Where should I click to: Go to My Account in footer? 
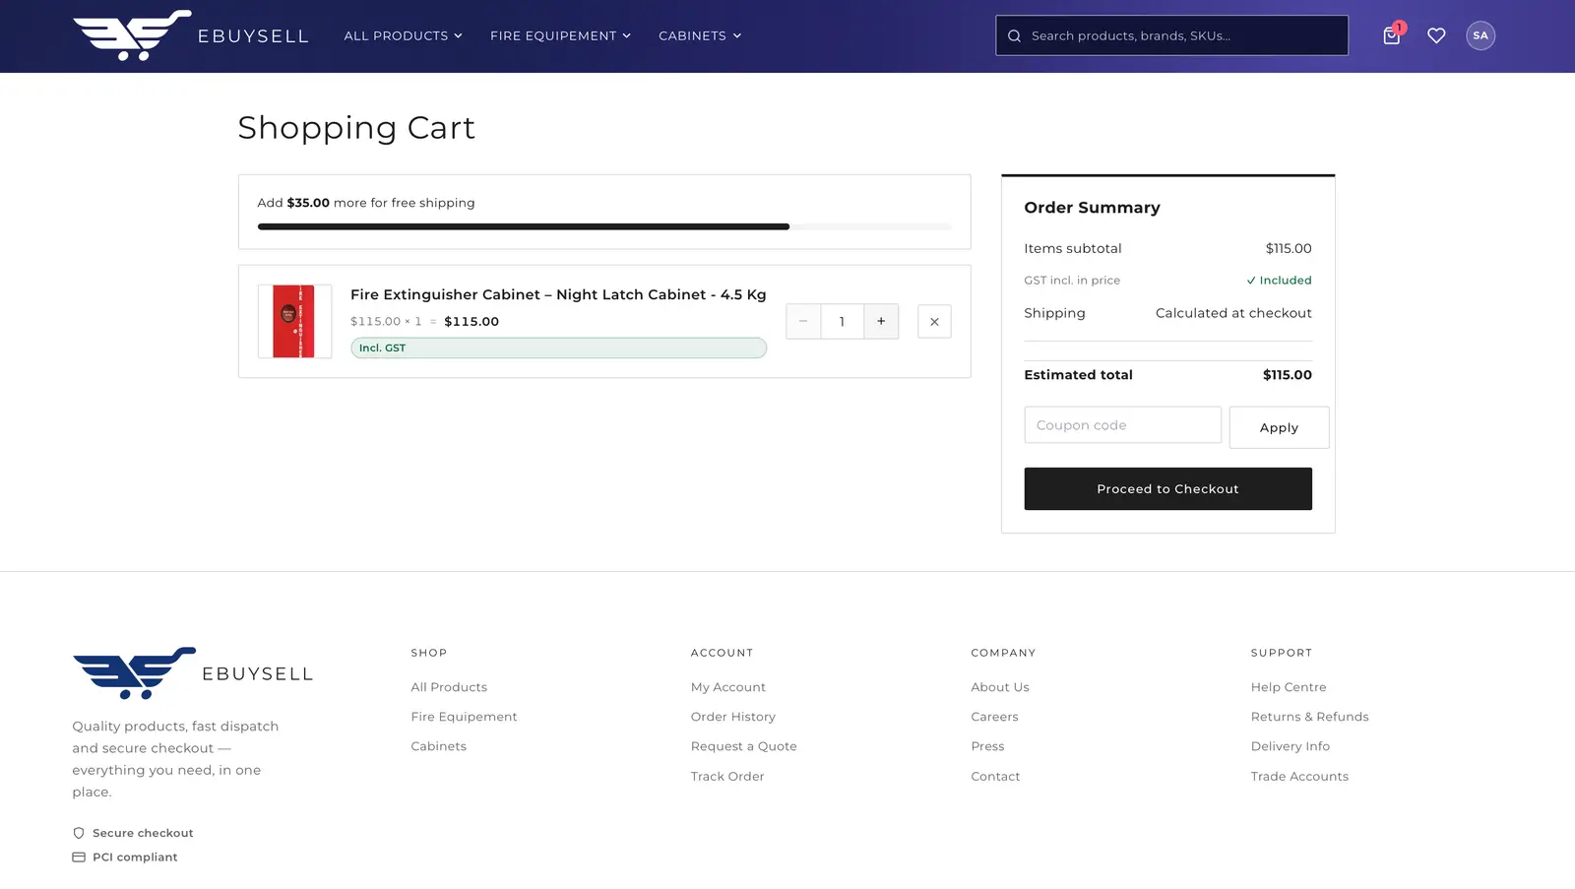point(727,687)
